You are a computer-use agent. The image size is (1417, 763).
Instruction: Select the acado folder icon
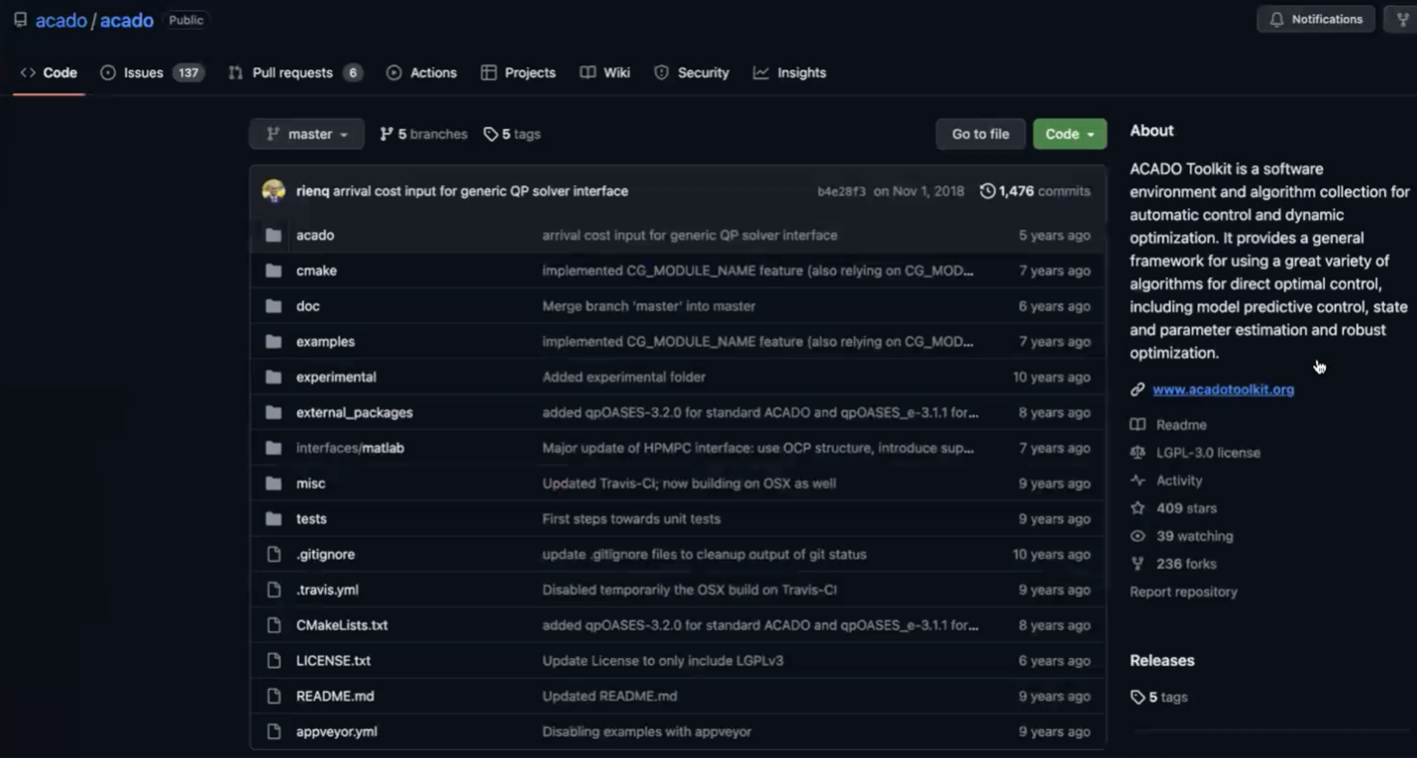(x=273, y=235)
